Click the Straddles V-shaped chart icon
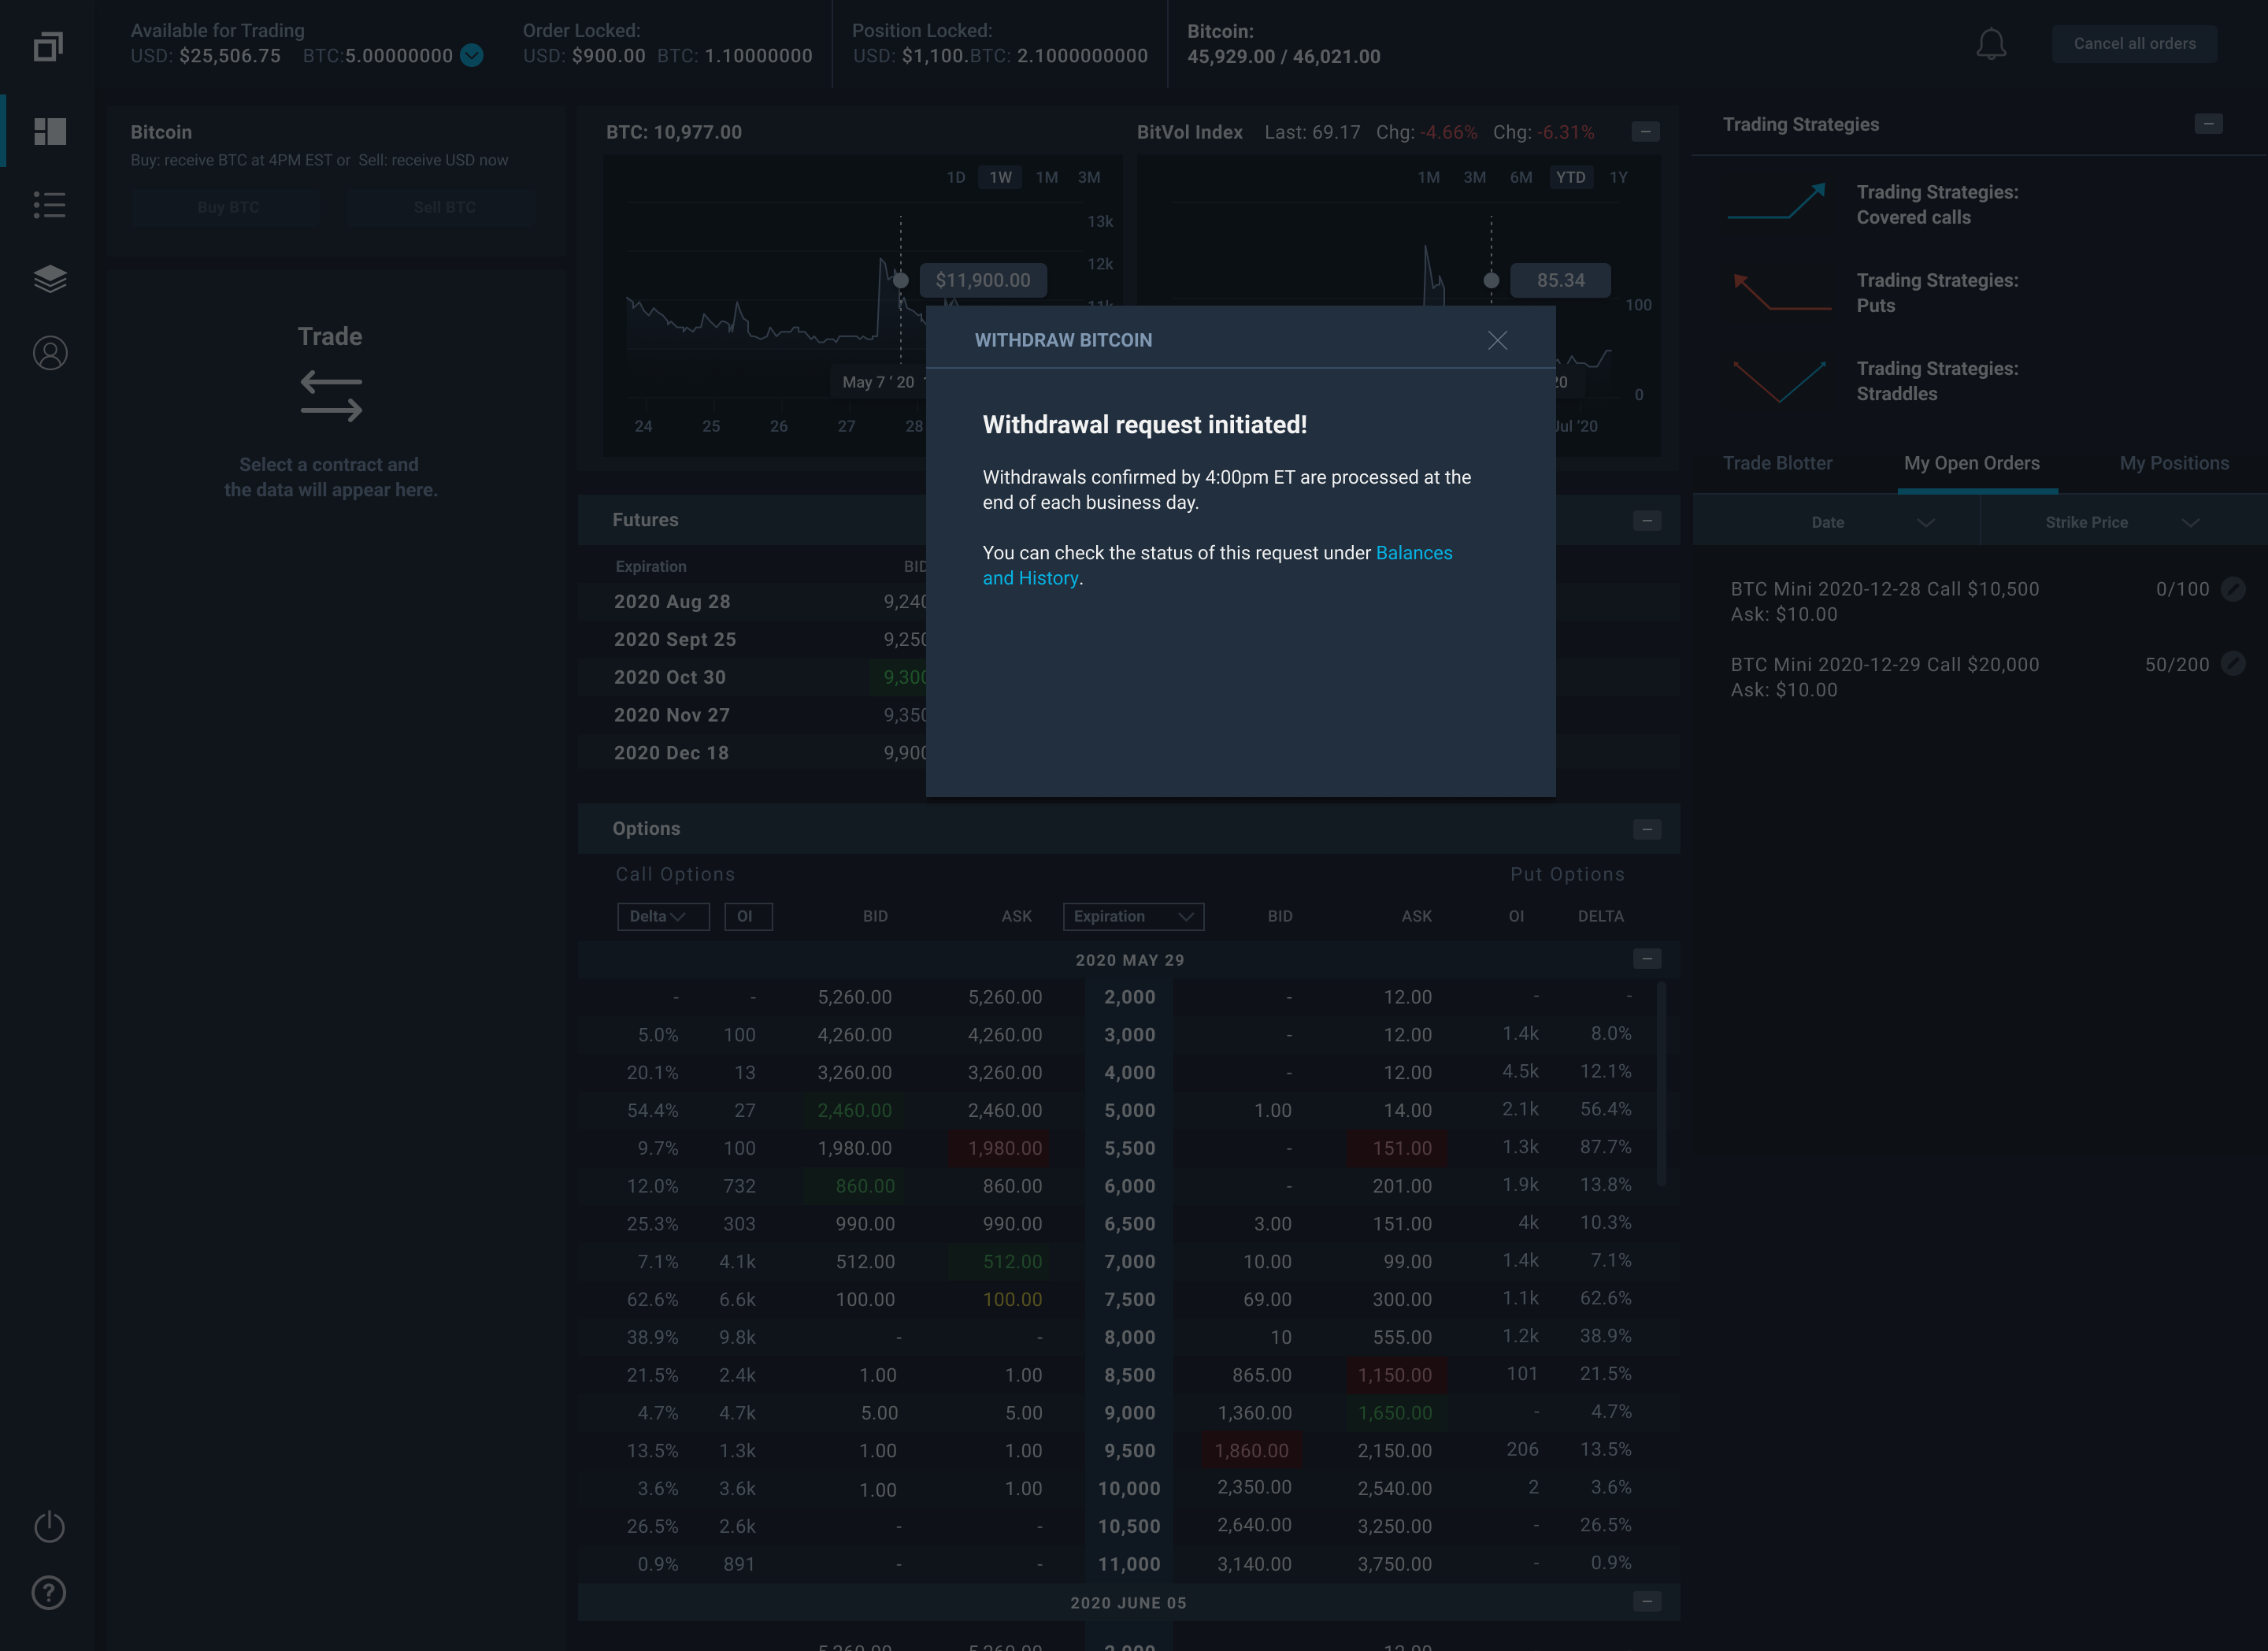Viewport: 2268px width, 1651px height. coord(1779,381)
